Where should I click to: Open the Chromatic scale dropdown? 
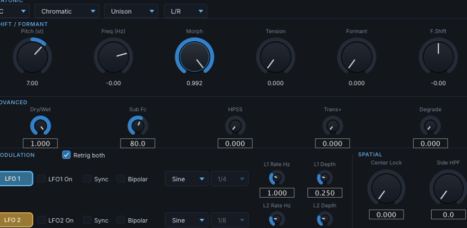click(x=67, y=11)
